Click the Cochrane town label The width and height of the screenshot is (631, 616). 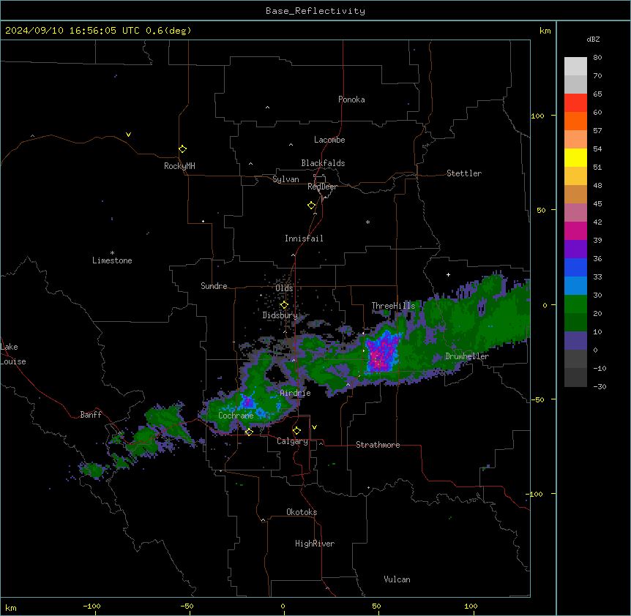point(236,416)
